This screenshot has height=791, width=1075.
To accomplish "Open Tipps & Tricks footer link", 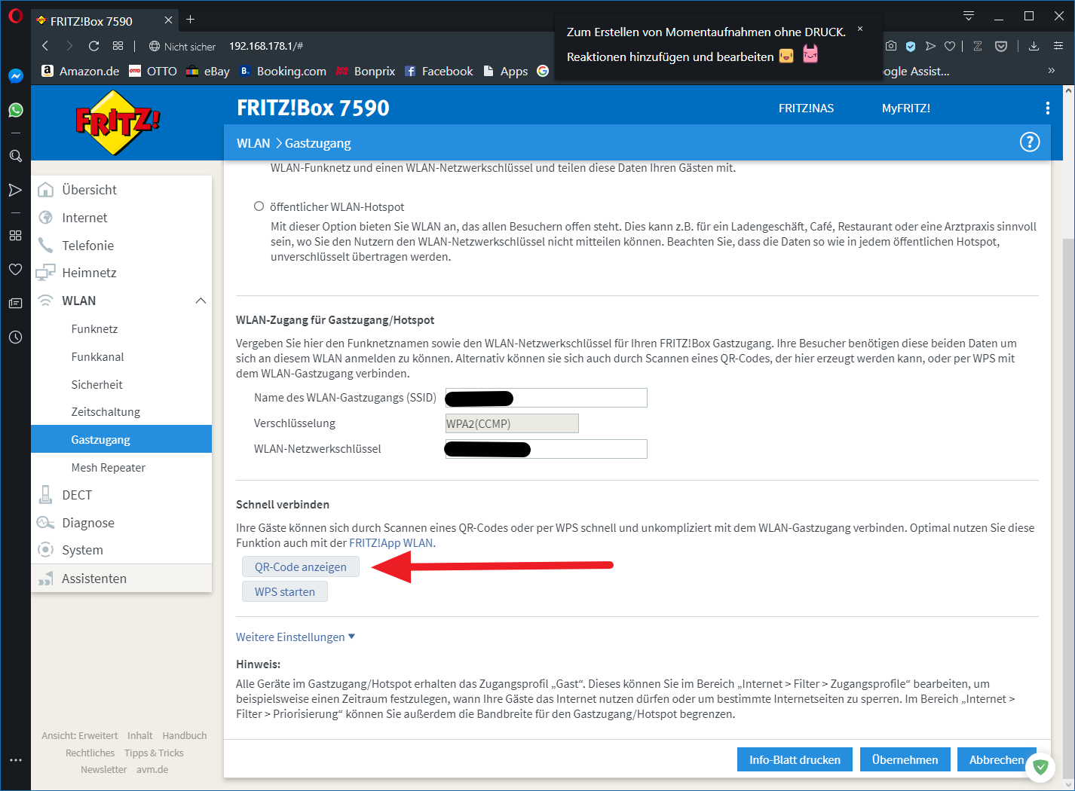I will coord(154,753).
